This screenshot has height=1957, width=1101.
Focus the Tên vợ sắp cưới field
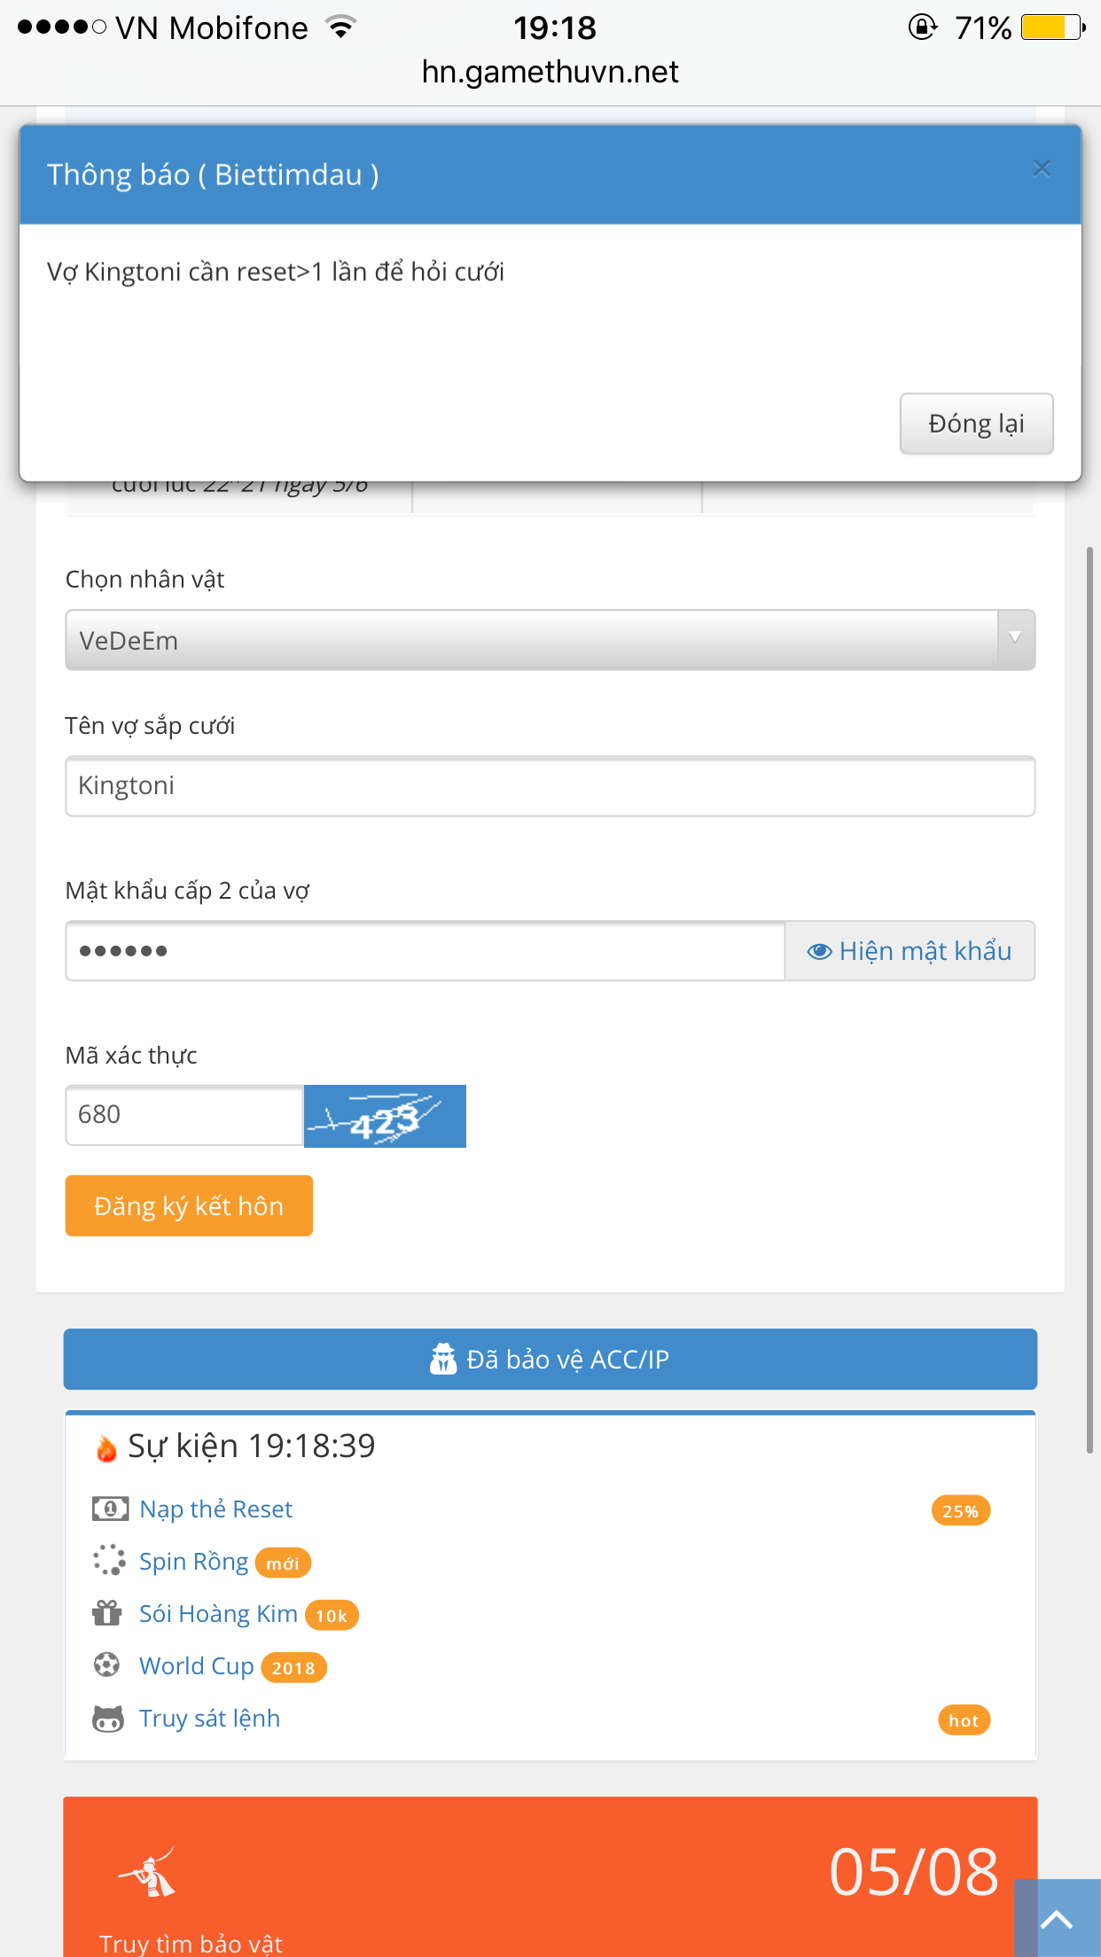point(550,786)
